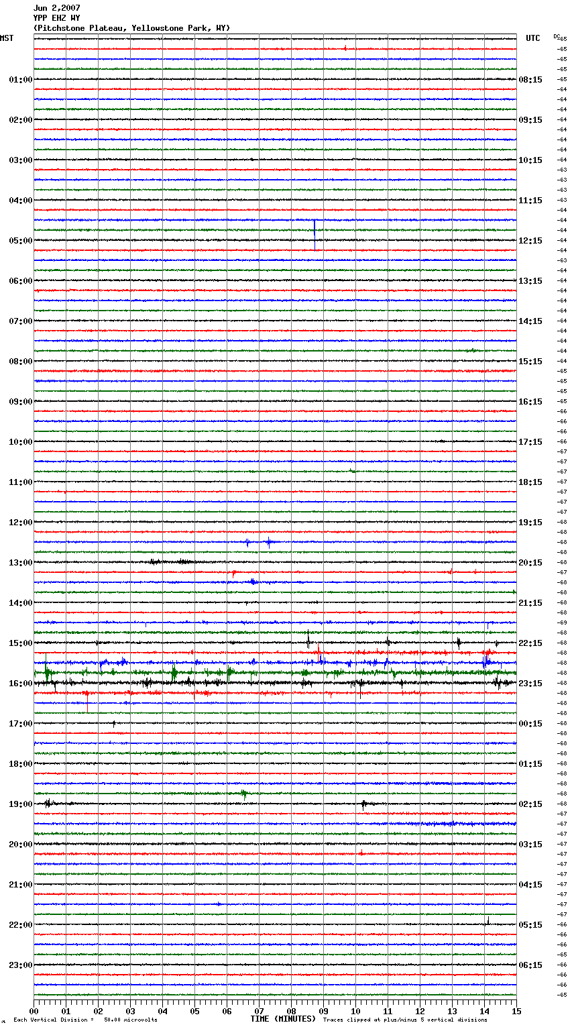Click the '(Pitchstone Plateau, Yellowstone Park, WY)' title
The height and width of the screenshot is (1029, 570).
click(x=131, y=28)
